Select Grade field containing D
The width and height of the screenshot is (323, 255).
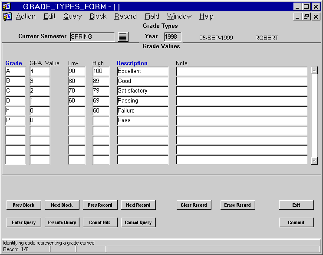pos(16,101)
